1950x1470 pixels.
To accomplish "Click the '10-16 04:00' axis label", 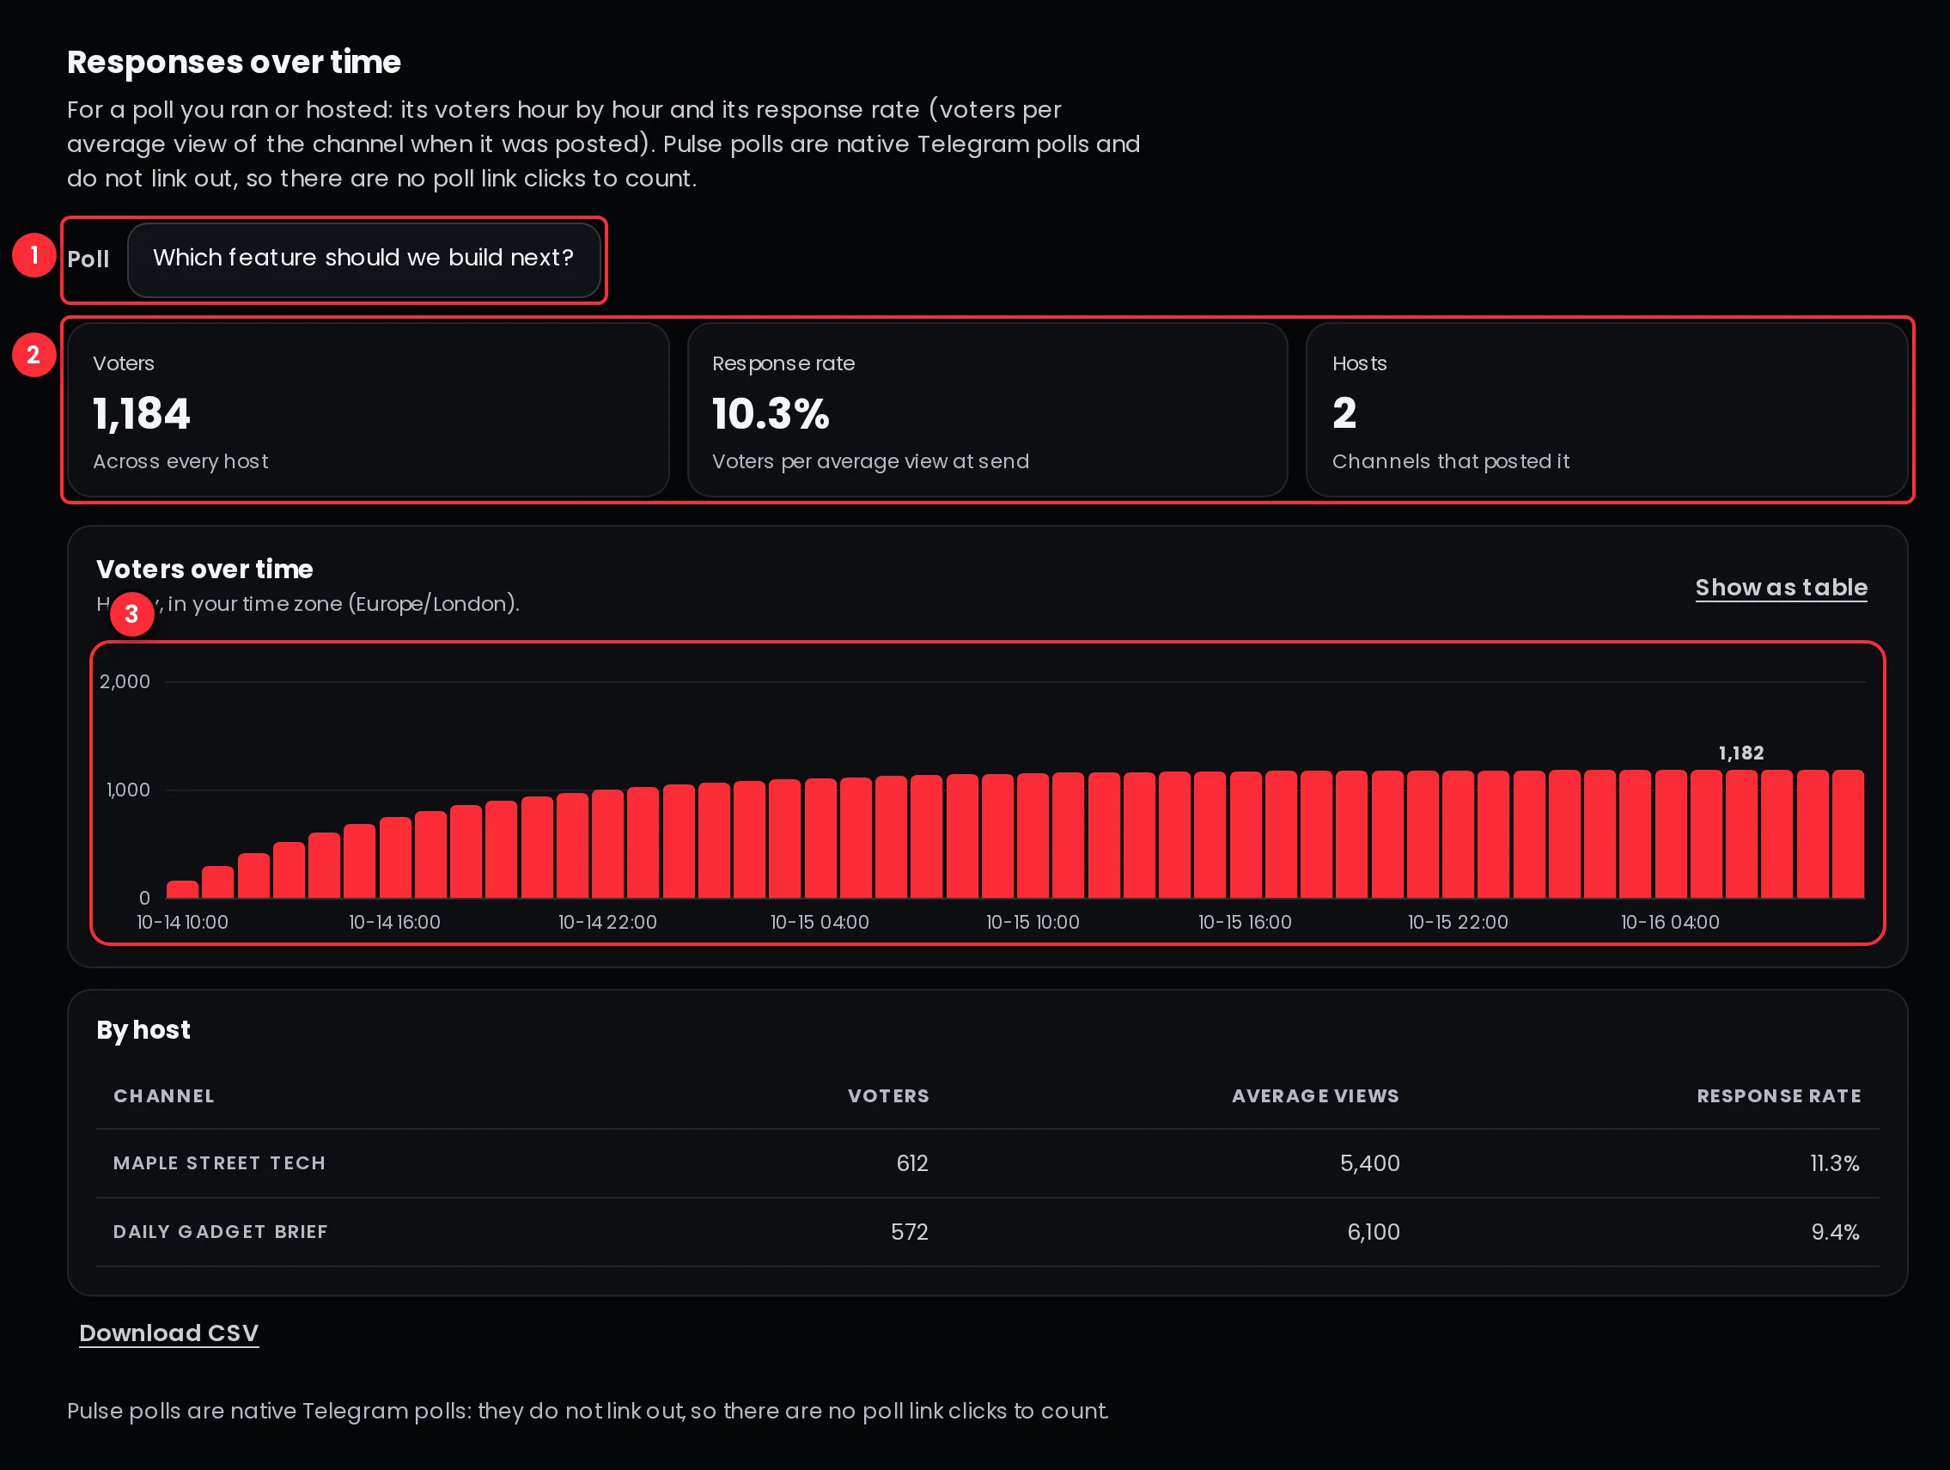I will coord(1670,923).
